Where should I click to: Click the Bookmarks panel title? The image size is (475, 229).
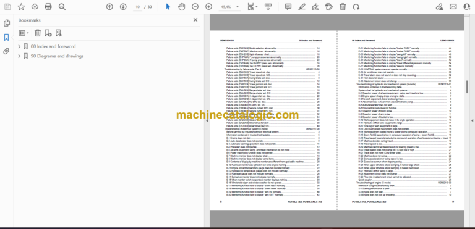click(x=30, y=20)
